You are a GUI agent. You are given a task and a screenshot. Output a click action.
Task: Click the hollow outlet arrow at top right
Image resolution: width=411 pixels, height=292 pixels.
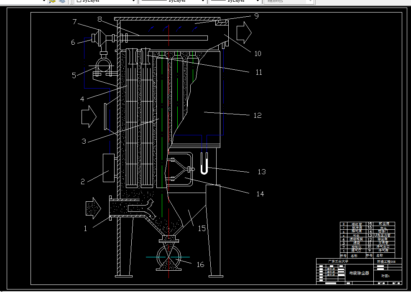(x=244, y=33)
